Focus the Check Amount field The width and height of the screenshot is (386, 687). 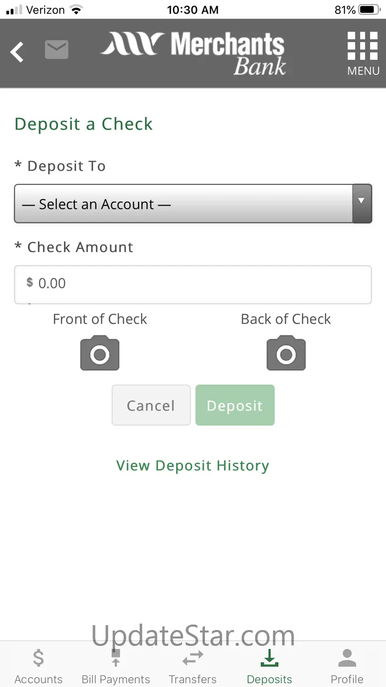193,284
